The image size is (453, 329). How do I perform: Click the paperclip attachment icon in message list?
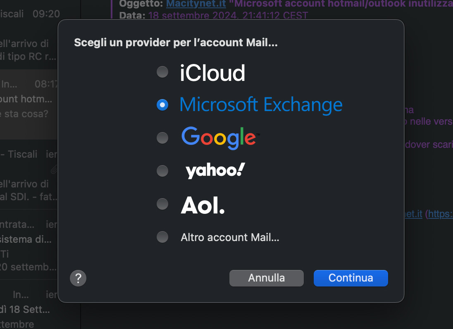coord(54,169)
